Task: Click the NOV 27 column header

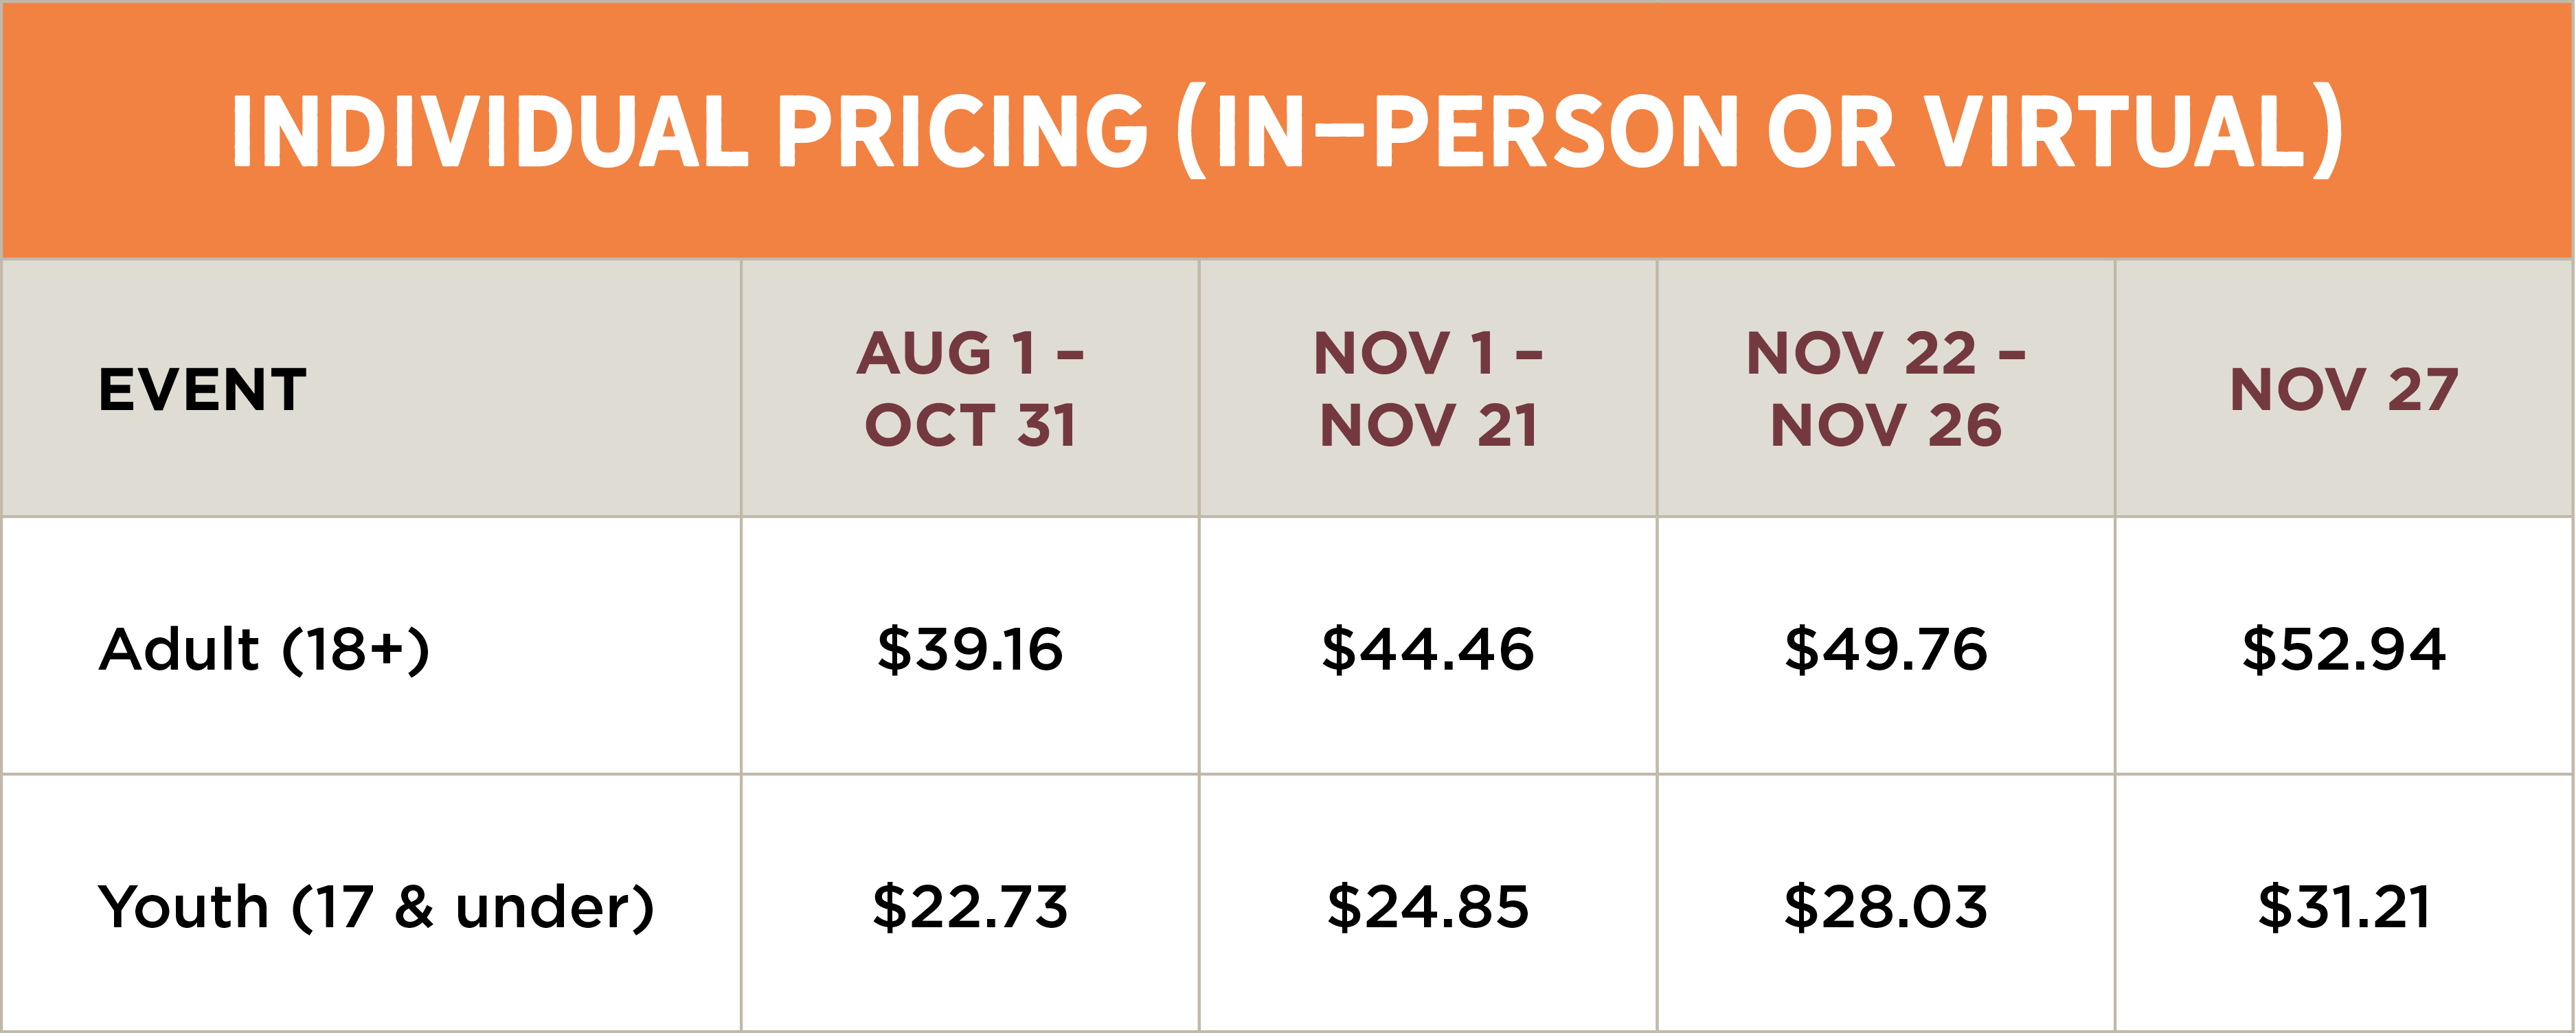Action: click(x=2344, y=389)
